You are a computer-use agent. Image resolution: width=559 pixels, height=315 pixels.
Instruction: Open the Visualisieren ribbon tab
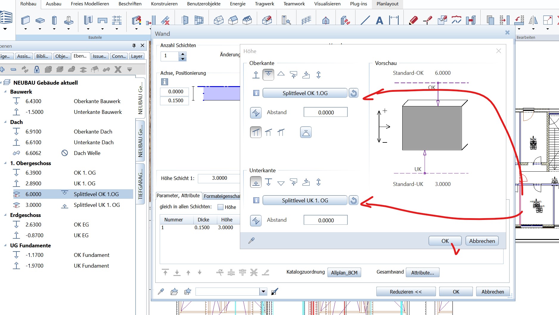pos(327,4)
